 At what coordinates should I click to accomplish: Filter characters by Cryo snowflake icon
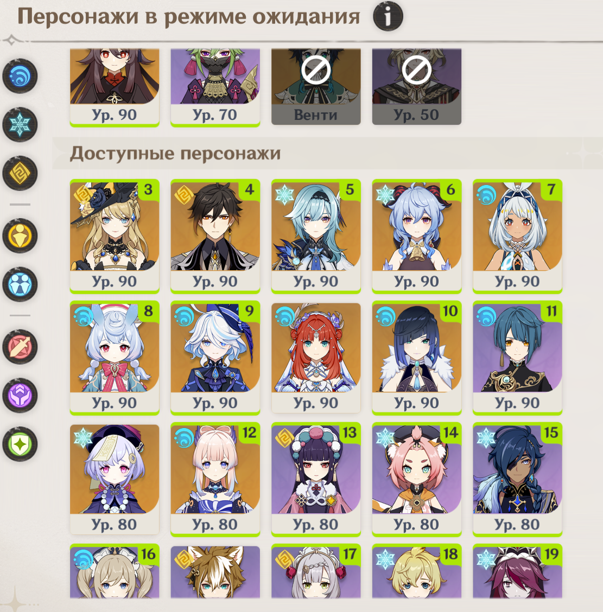pyautogui.click(x=20, y=124)
